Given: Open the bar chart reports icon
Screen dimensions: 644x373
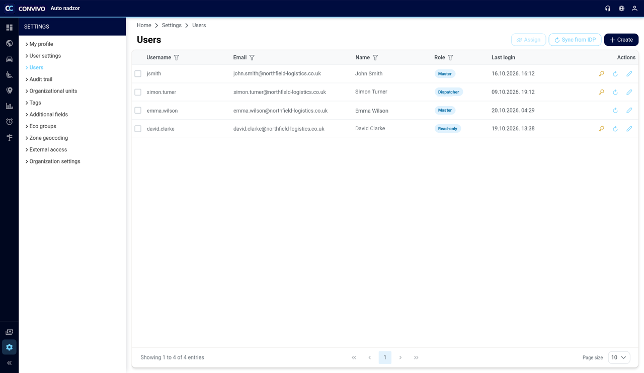Looking at the screenshot, I should [x=9, y=106].
